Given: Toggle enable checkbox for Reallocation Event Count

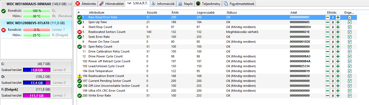Looking at the screenshot, I should (349, 76).
